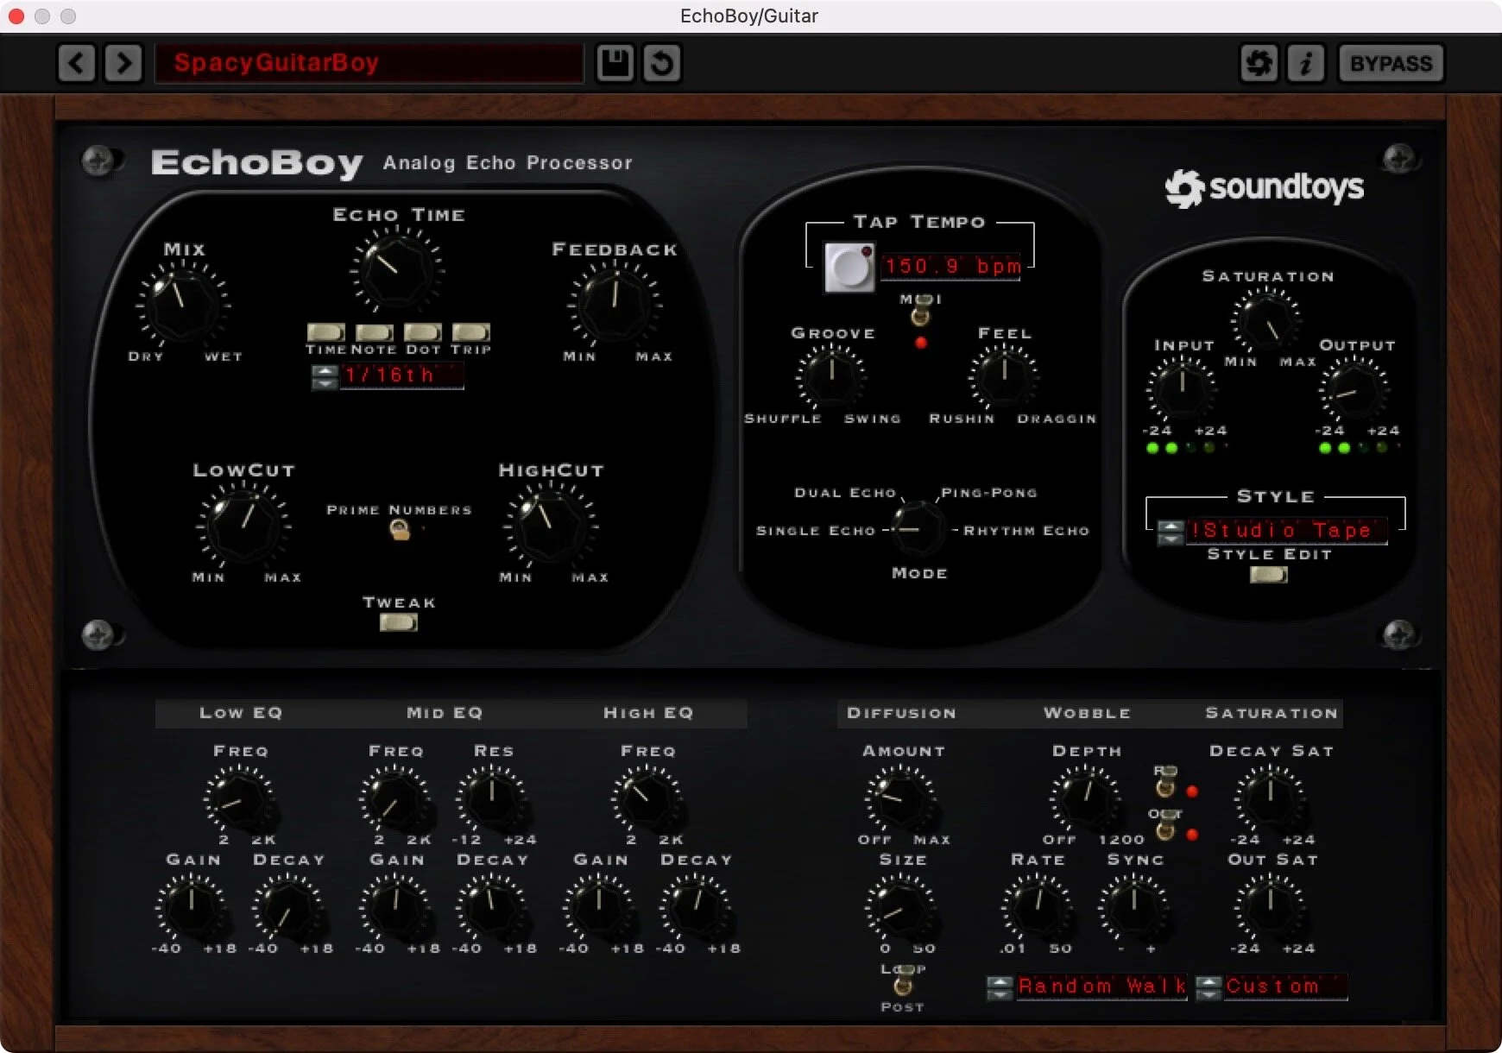This screenshot has height=1053, width=1502.
Task: Click the Feel rushin/draggin knob
Action: click(x=1004, y=376)
